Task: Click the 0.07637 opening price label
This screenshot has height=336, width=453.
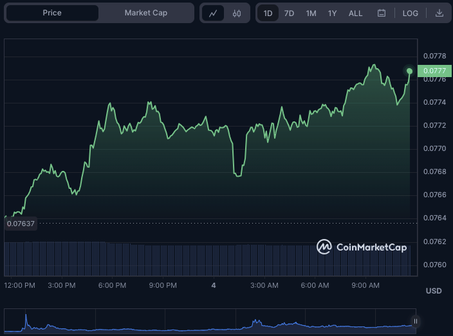Action: tap(21, 224)
